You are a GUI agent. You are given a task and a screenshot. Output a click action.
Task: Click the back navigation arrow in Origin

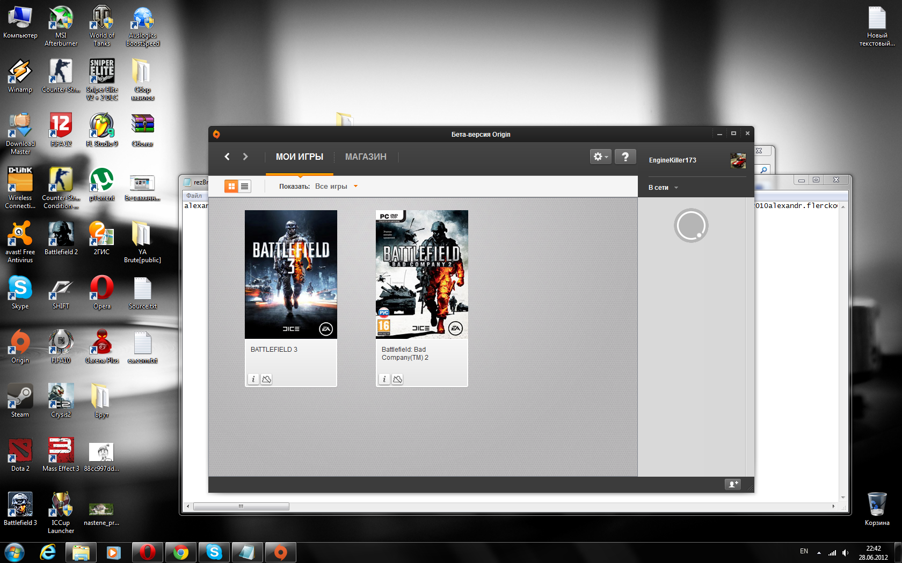click(x=227, y=157)
